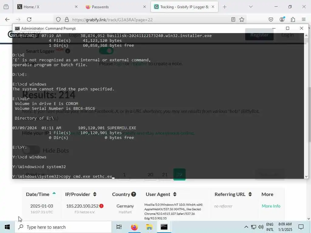Open Firefox View icon in tab strip
Screen dimensions: 311x233
(6, 7)
